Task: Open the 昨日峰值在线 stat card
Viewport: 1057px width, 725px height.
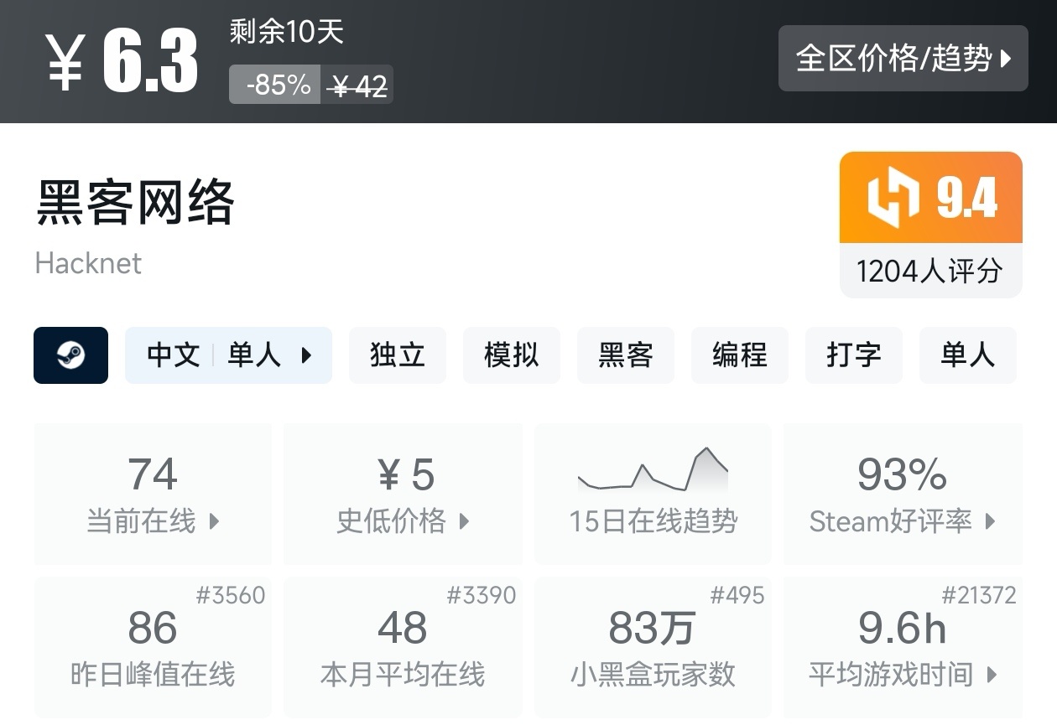Action: [153, 647]
